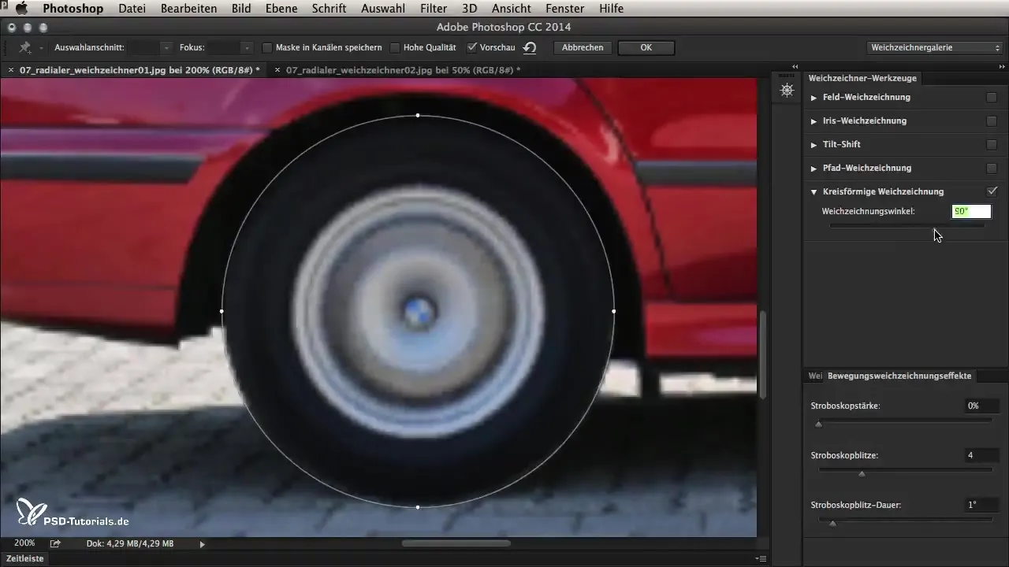Open the Schrift menu

[330, 9]
